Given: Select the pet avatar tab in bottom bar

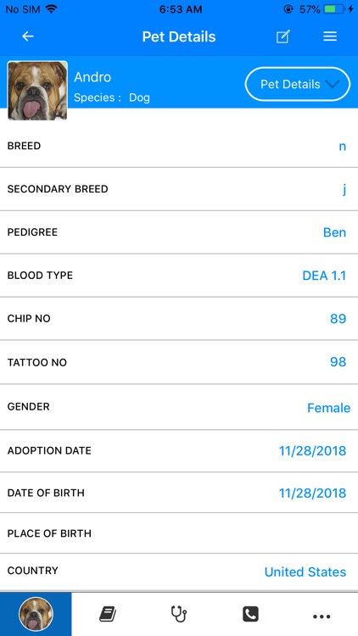Looking at the screenshot, I should 36,614.
